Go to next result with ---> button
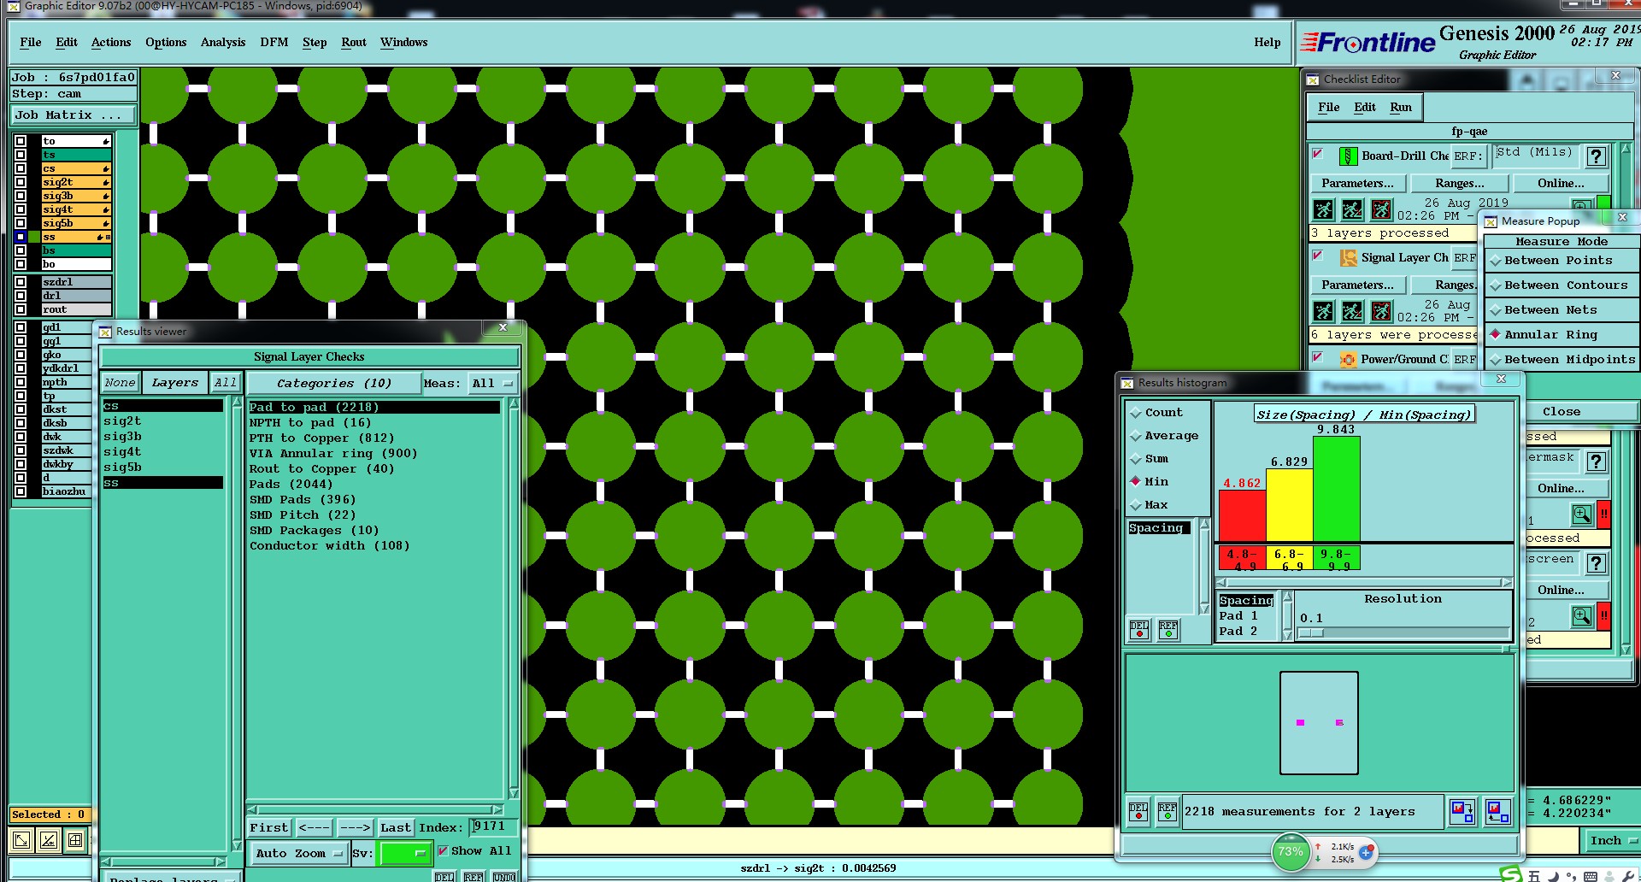The width and height of the screenshot is (1641, 882). coord(355,828)
